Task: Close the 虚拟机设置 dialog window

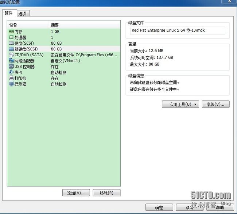Action: coord(229,1)
